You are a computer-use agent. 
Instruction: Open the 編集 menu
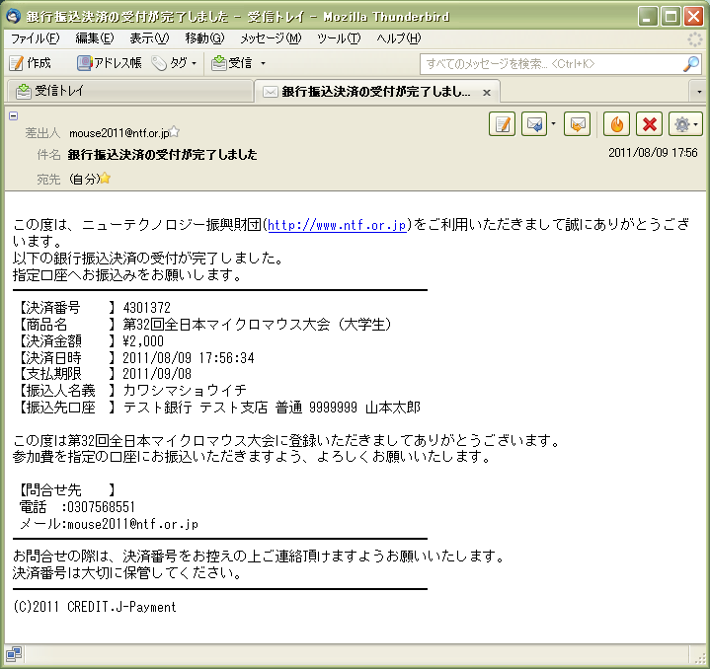point(95,38)
